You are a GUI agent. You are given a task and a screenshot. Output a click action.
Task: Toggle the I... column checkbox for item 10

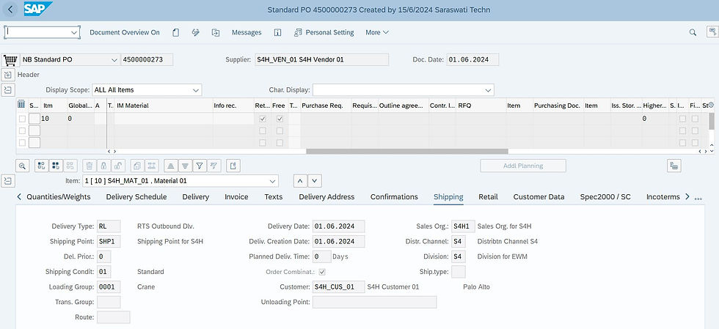683,119
